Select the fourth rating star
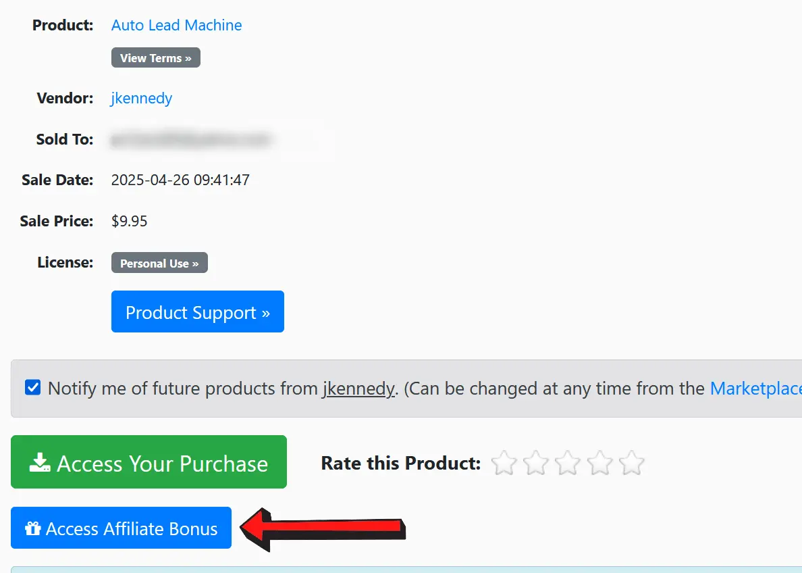 coord(599,463)
